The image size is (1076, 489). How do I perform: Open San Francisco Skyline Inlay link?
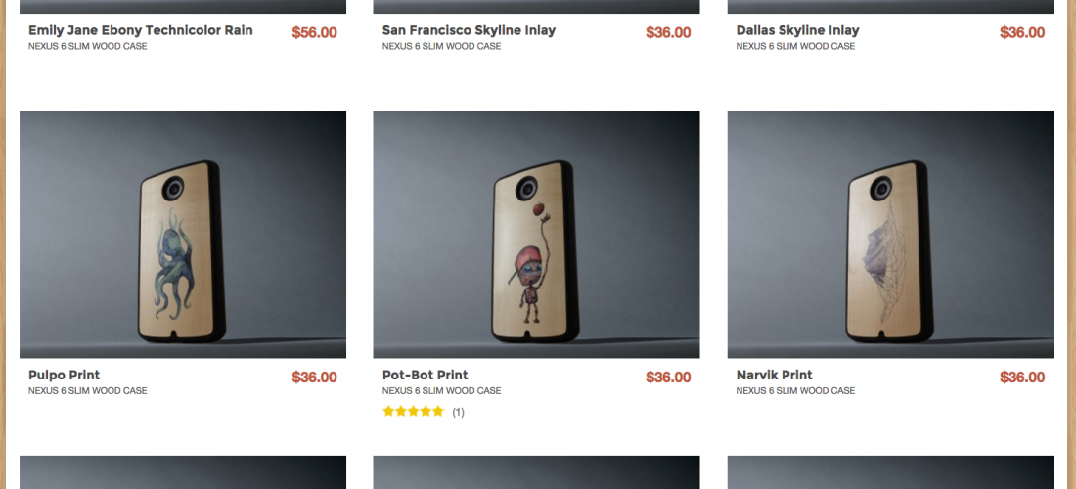[469, 31]
